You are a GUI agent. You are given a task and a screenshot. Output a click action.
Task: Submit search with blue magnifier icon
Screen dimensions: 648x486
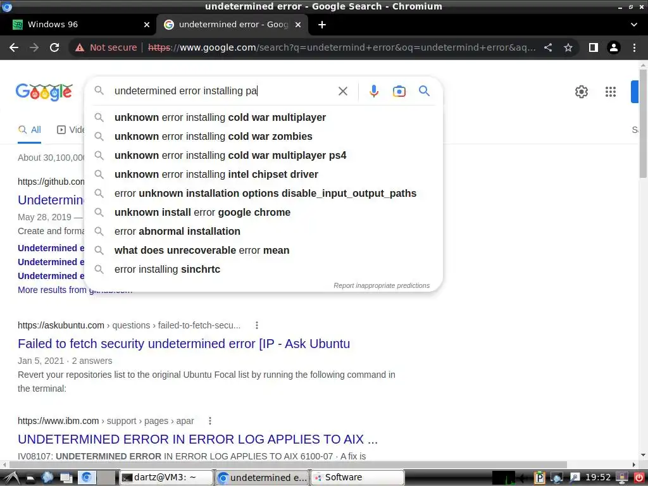pos(424,91)
